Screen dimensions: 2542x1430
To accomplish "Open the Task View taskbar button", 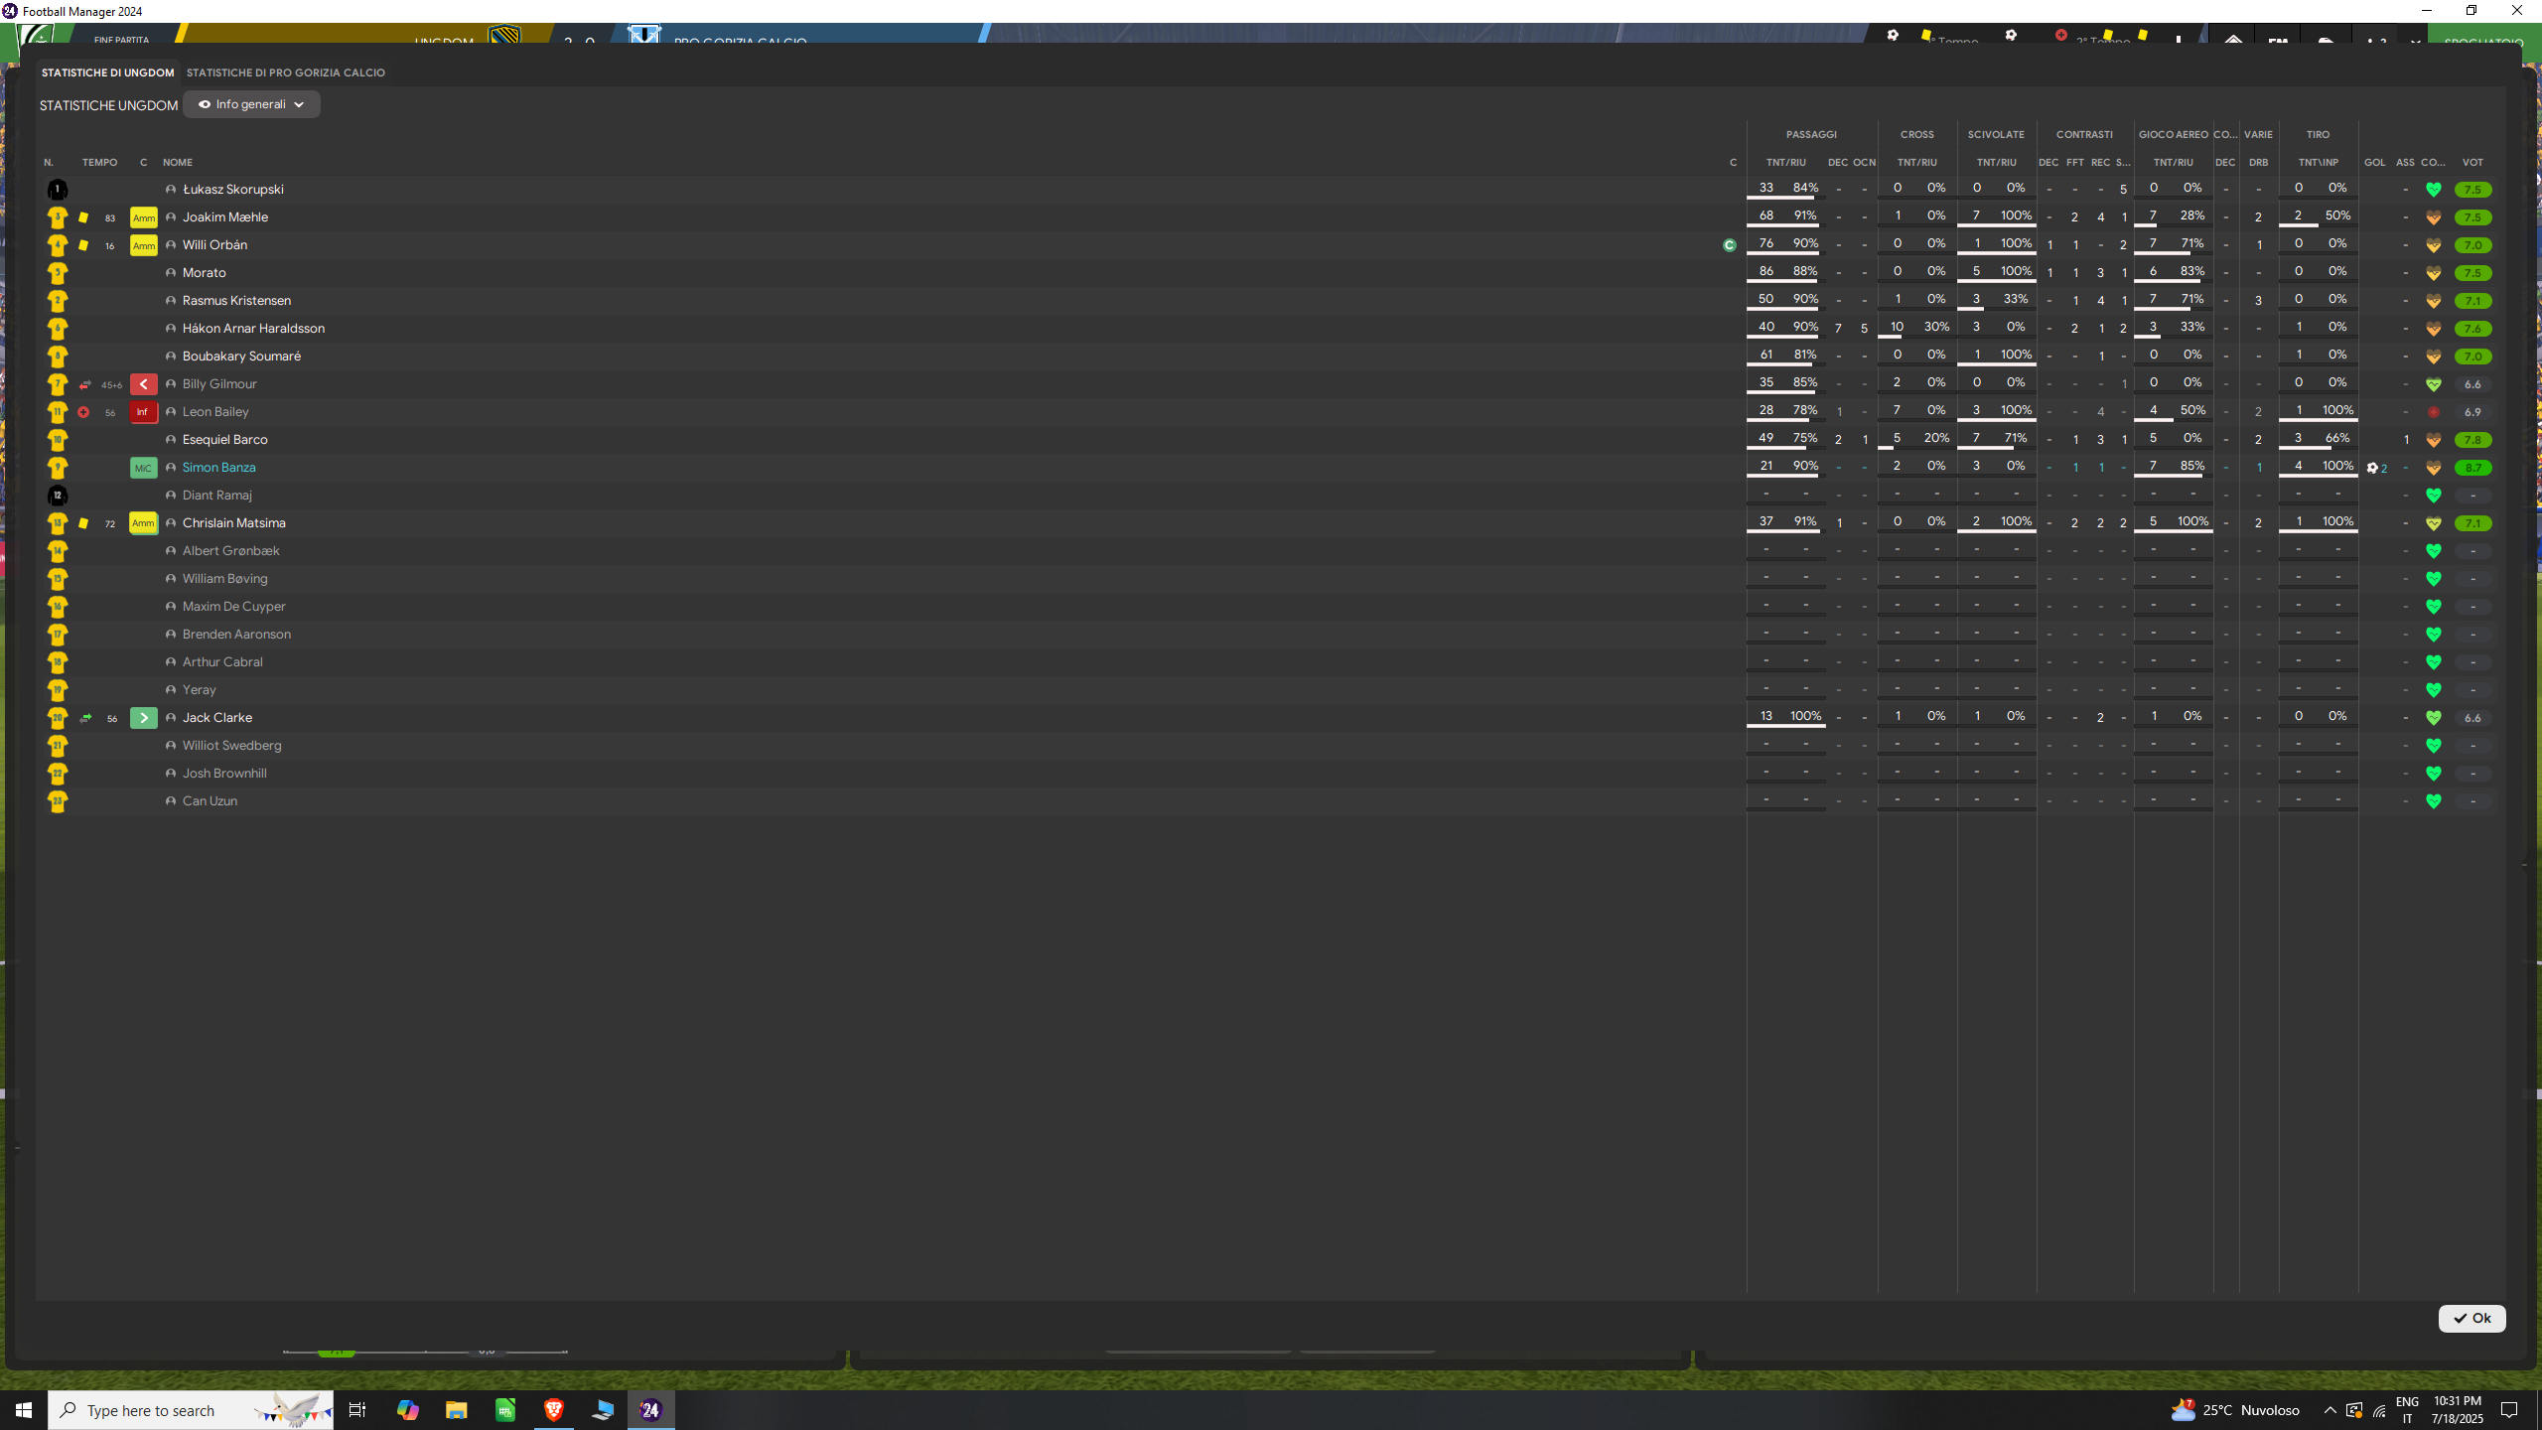I will 357,1410.
